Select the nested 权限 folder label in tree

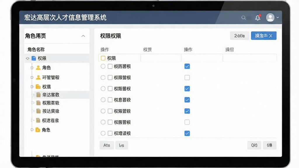tap(46, 87)
